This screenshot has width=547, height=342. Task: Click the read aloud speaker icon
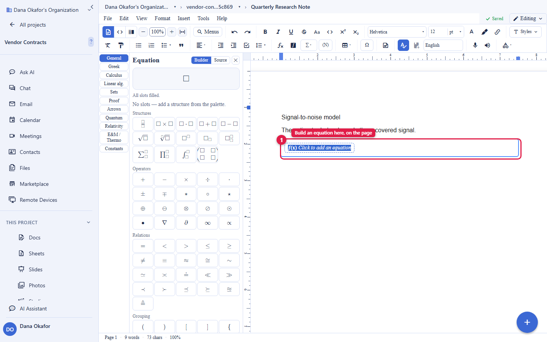487,45
